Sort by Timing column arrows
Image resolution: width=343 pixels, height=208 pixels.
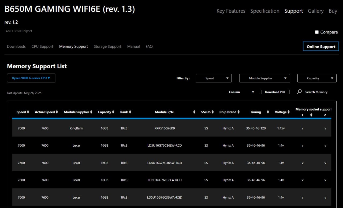tap(268, 112)
